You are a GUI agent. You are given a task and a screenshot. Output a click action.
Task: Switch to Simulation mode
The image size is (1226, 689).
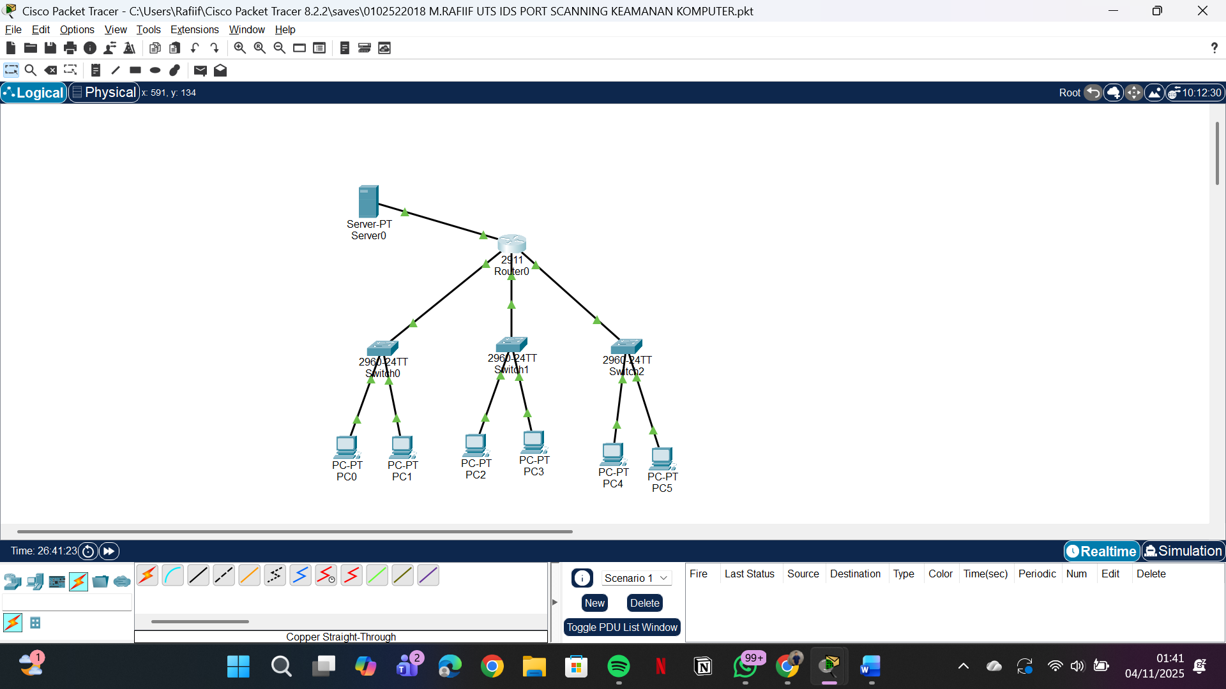coord(1183,551)
